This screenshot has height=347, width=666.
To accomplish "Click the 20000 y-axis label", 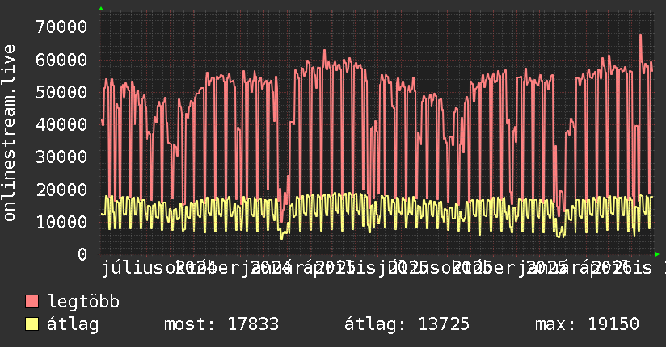I will tap(61, 190).
